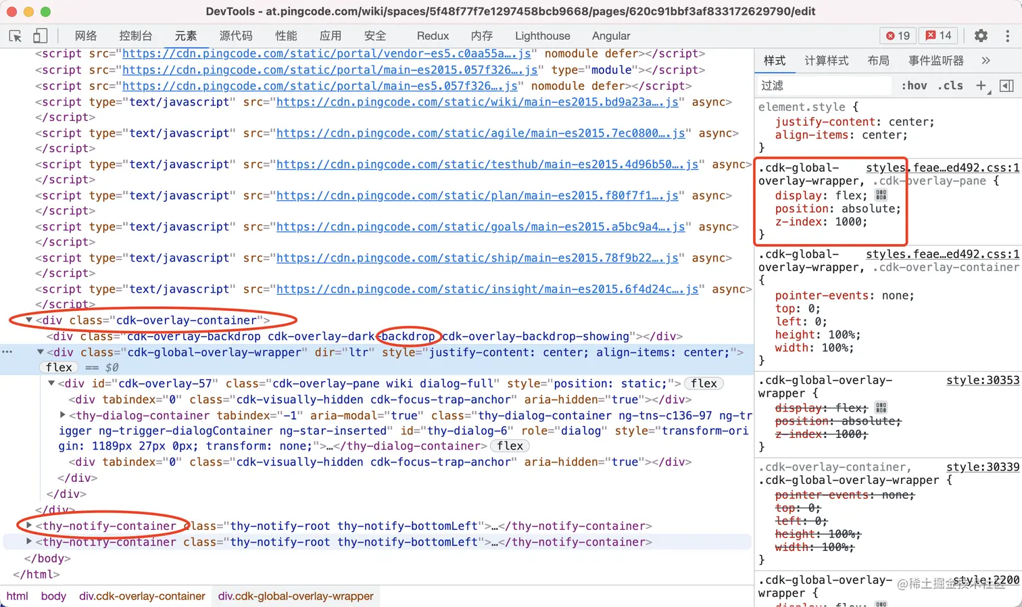
Task: Switch to the Redux tab
Action: [433, 36]
